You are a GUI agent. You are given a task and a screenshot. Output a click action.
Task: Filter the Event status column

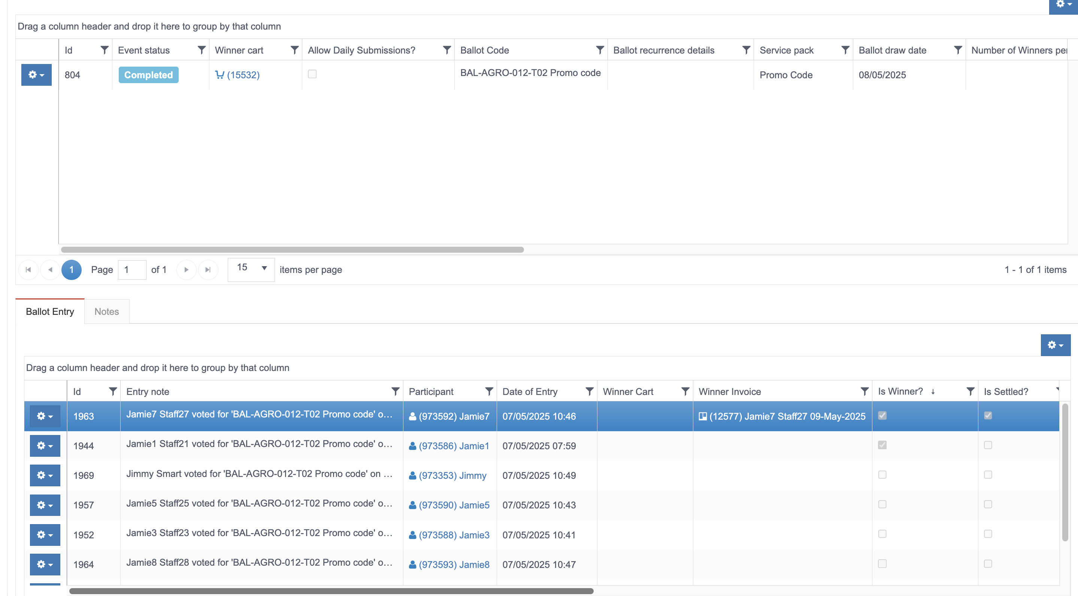(201, 50)
